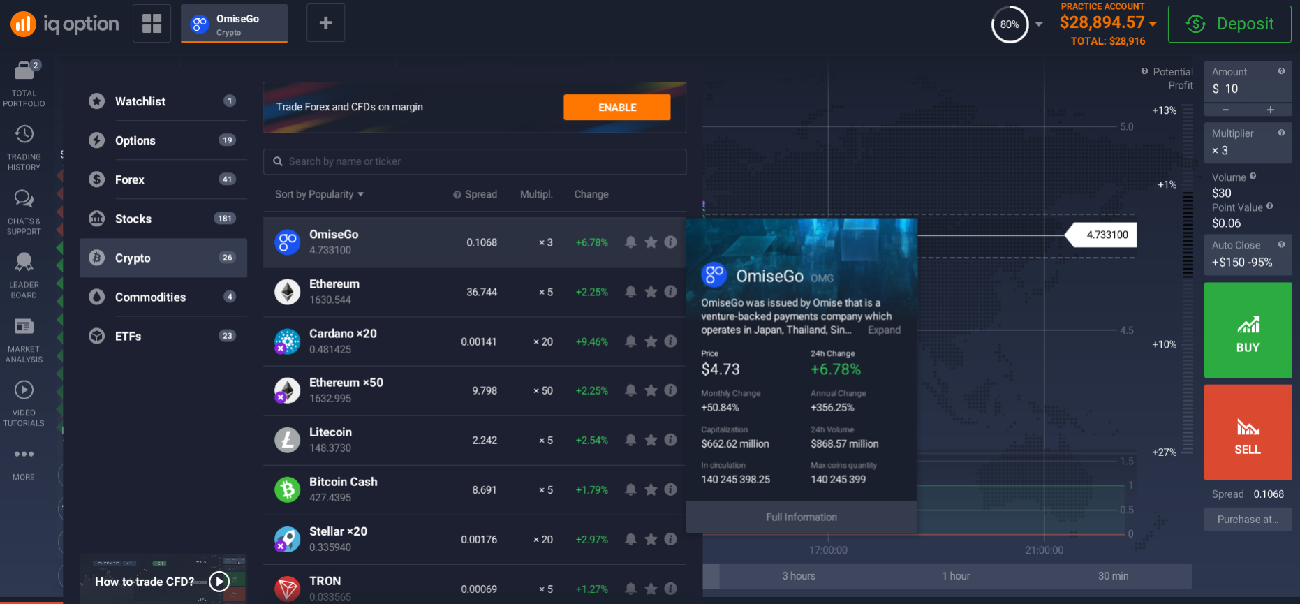Show help for the Multiplier field
The image size is (1300, 604).
point(1281,133)
